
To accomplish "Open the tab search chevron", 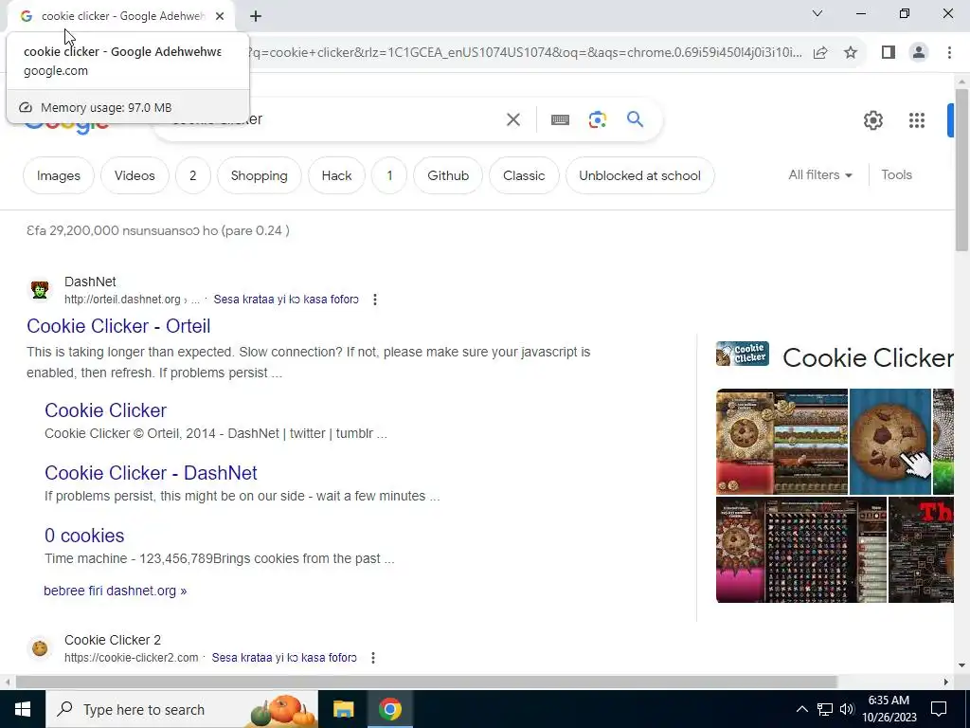I will (817, 13).
